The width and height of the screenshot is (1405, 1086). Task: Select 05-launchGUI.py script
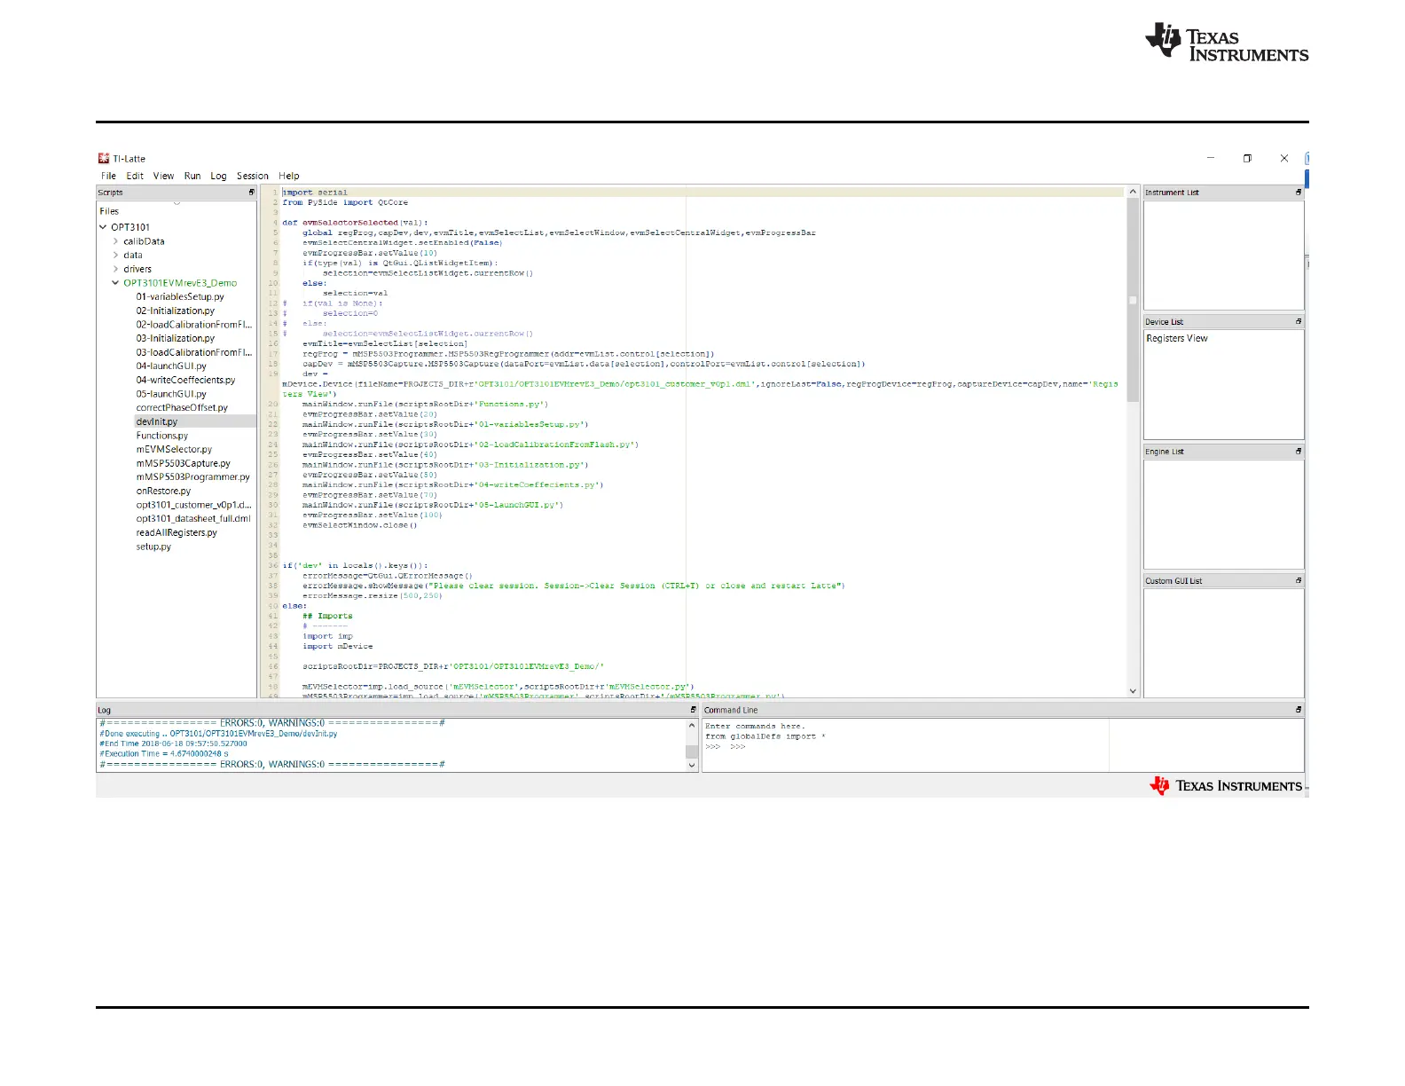171,394
